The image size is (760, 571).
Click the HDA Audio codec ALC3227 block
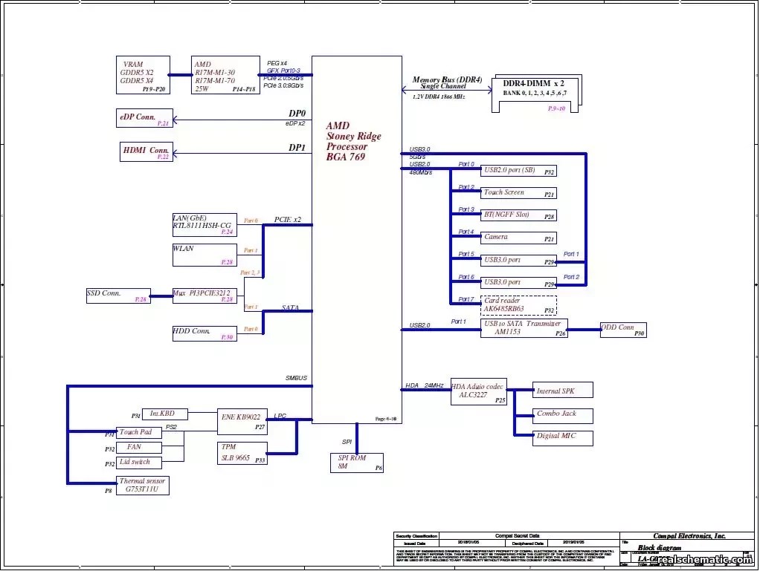pyautogui.click(x=478, y=391)
